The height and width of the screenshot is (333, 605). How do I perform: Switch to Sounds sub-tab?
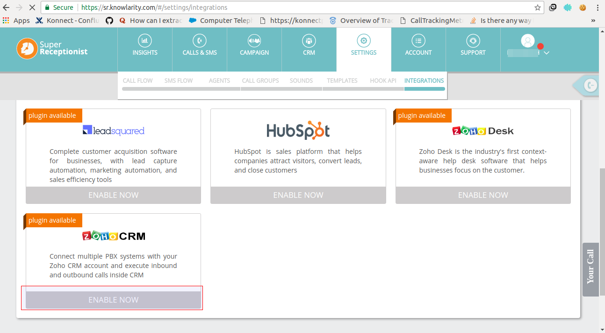(x=301, y=80)
